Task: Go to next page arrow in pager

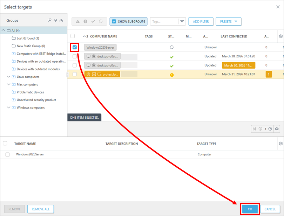Action: 270,129
